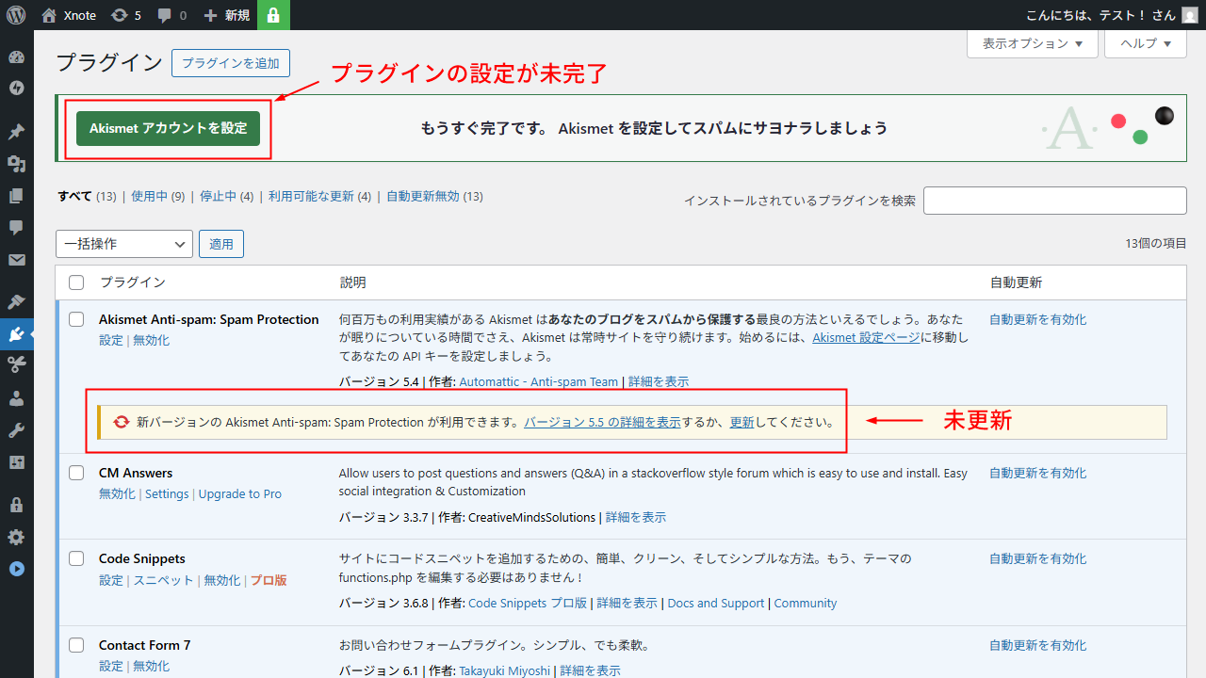The width and height of the screenshot is (1206, 678).
Task: Open the こんにちは、テスト！ account menu
Action: tap(1112, 15)
